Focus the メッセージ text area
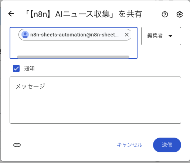This screenshot has width=190, height=163. coord(95,100)
